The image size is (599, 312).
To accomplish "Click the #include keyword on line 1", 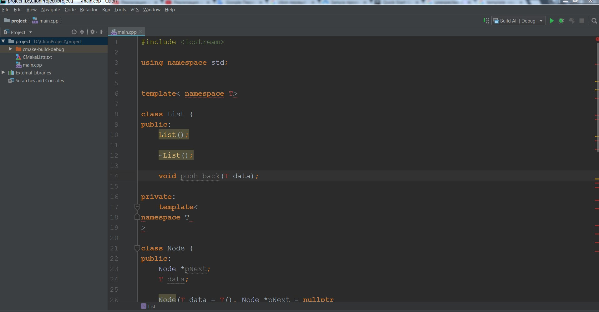I will pos(158,42).
